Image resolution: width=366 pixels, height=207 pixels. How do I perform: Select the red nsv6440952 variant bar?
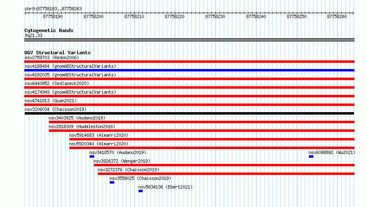coord(189,87)
